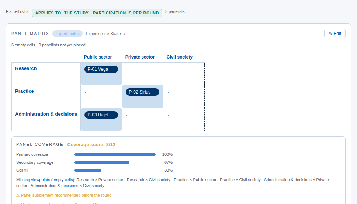Click empty Administration × Private sector cell

coord(142,119)
